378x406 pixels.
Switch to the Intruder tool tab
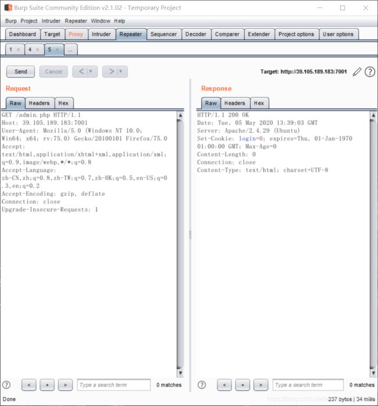(101, 34)
